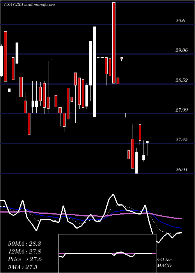Click the USA GBLI mail.munafa.pro title text
The width and height of the screenshot is (195, 273).
pos(29,5)
